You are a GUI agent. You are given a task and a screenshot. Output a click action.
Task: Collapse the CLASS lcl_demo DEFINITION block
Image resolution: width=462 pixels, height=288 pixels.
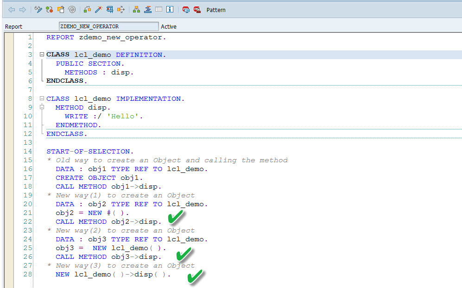pos(42,54)
